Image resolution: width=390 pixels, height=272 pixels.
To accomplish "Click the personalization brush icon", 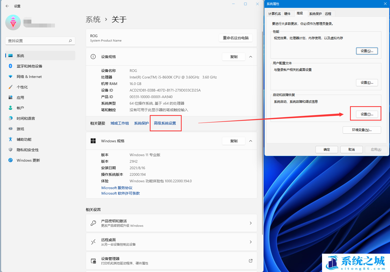I will coord(10,87).
